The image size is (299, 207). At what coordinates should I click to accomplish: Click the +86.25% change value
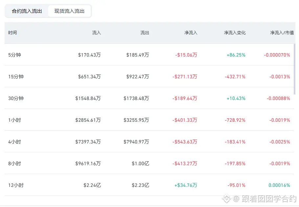tap(236, 55)
